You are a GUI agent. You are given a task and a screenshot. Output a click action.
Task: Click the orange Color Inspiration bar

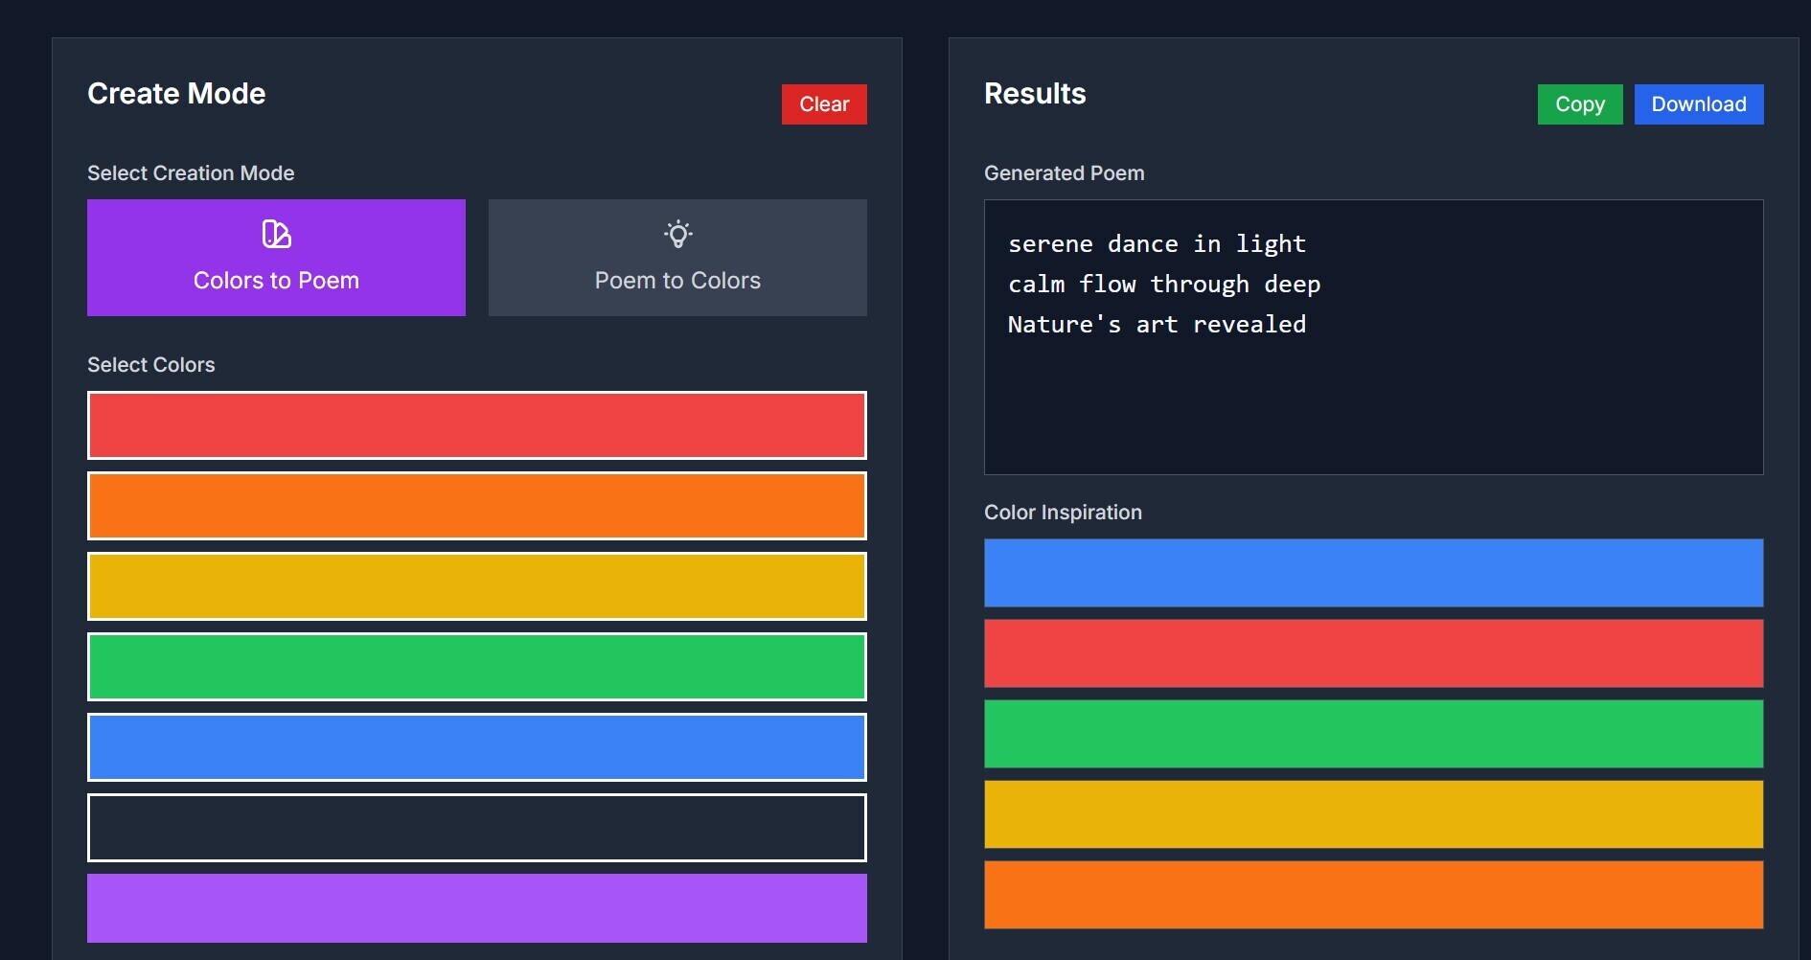pyautogui.click(x=1373, y=895)
